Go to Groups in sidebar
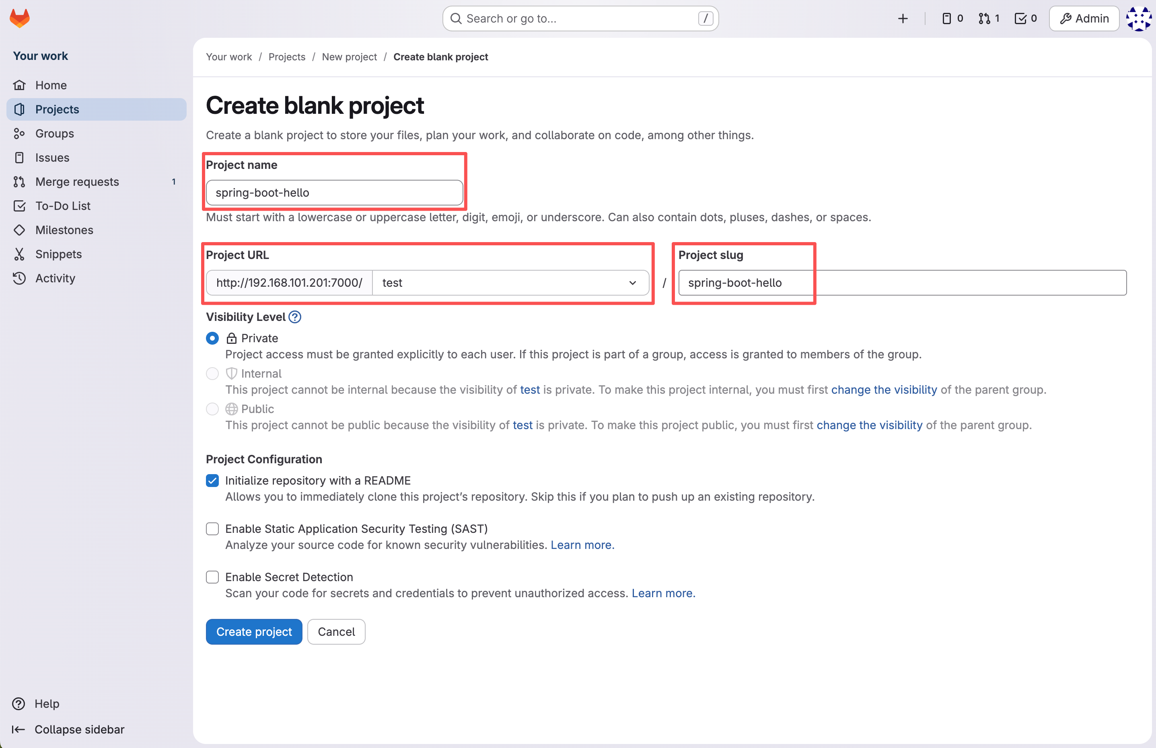This screenshot has height=748, width=1156. click(x=54, y=133)
